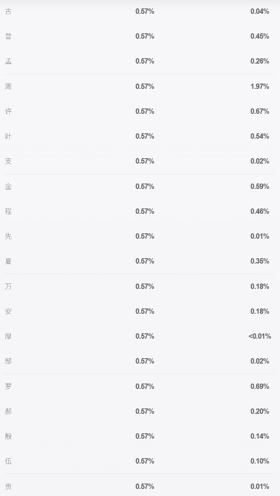Open the surname 古 row
280x496 pixels.
click(x=8, y=12)
